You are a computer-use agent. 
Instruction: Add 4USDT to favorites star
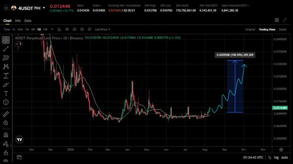(x=6, y=8)
